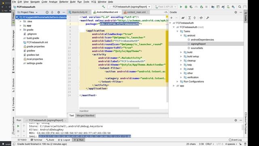
Task: Collapse the android task group in Gradle
Action: pyautogui.click(x=181, y=36)
